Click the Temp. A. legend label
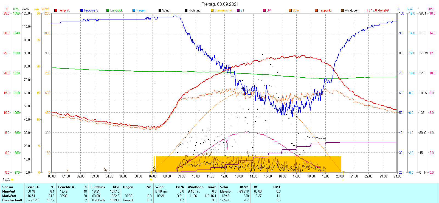 tap(64, 10)
